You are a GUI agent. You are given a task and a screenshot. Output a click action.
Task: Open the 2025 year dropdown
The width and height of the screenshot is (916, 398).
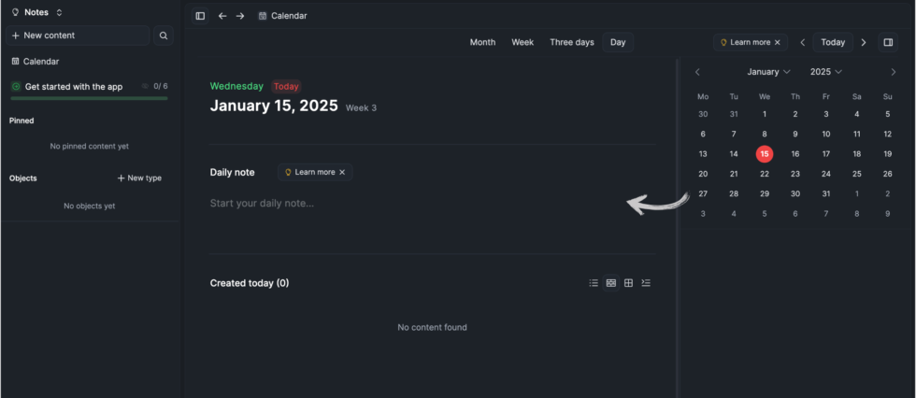826,72
